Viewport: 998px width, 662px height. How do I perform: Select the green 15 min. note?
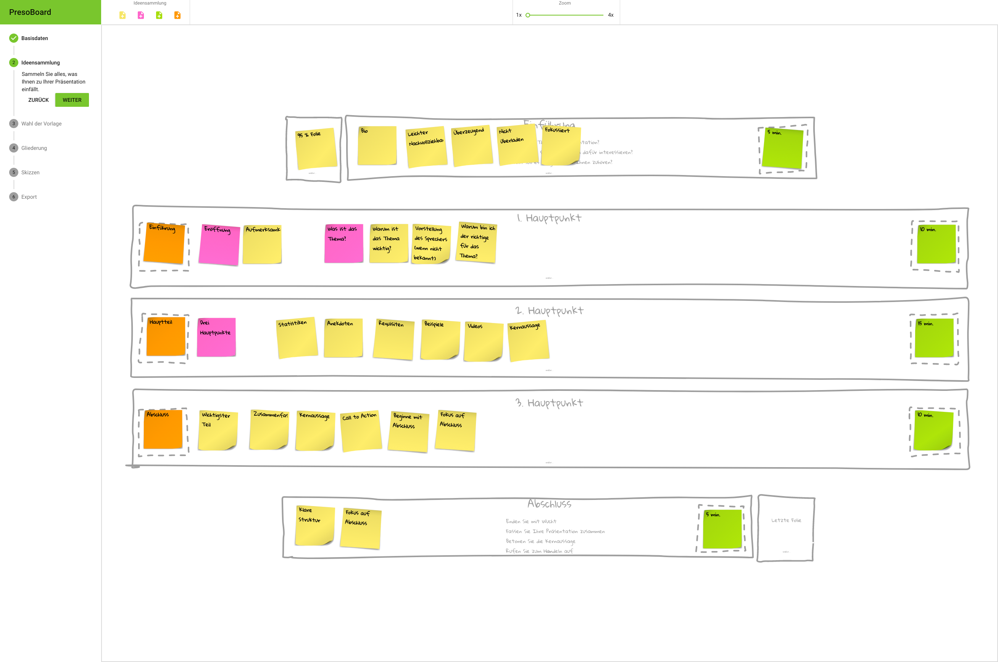(934, 339)
